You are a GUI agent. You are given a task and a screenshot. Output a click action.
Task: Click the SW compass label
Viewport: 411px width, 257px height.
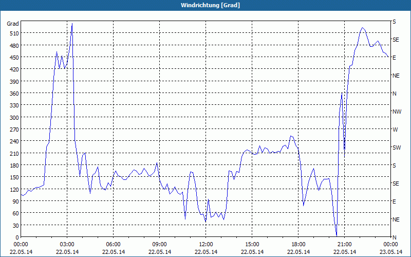pyautogui.click(x=397, y=148)
